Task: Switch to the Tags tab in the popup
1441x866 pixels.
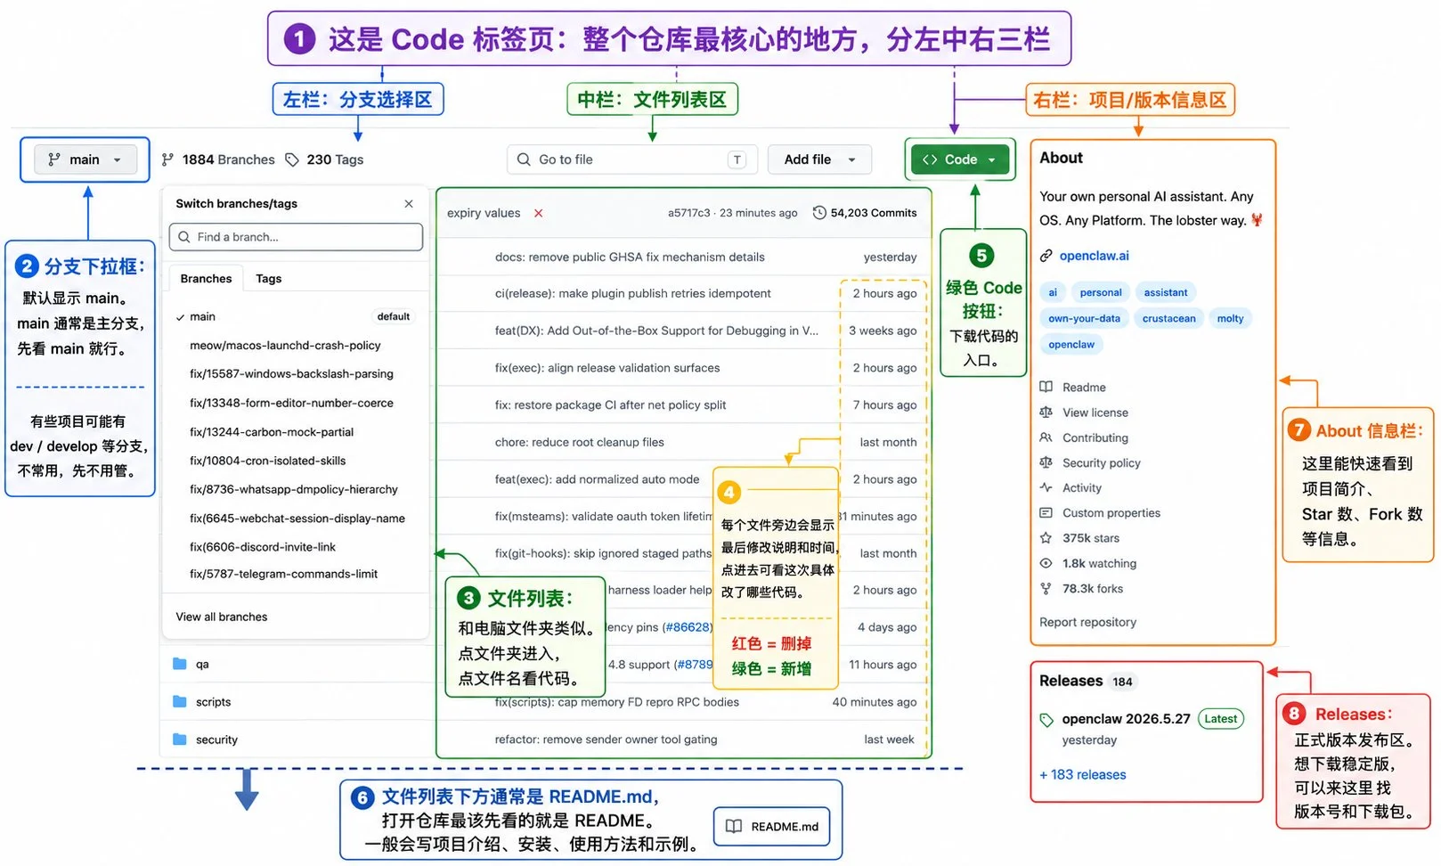Action: tap(268, 279)
